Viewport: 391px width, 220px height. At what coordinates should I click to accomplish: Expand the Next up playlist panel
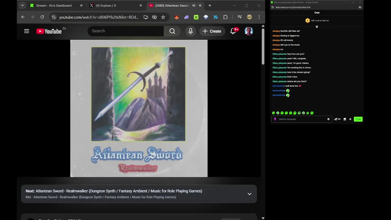point(250,194)
